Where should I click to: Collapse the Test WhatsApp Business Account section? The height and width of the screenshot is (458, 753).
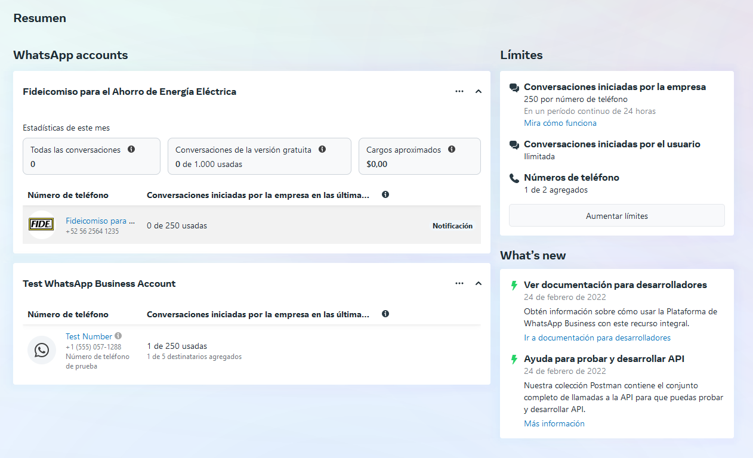pos(478,283)
